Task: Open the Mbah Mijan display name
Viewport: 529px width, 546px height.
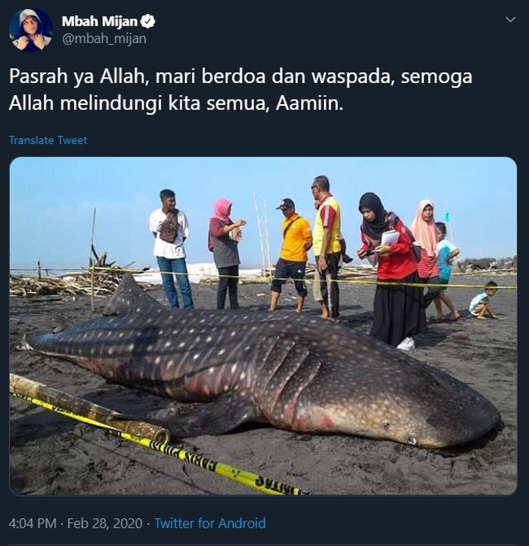Action: [100, 22]
